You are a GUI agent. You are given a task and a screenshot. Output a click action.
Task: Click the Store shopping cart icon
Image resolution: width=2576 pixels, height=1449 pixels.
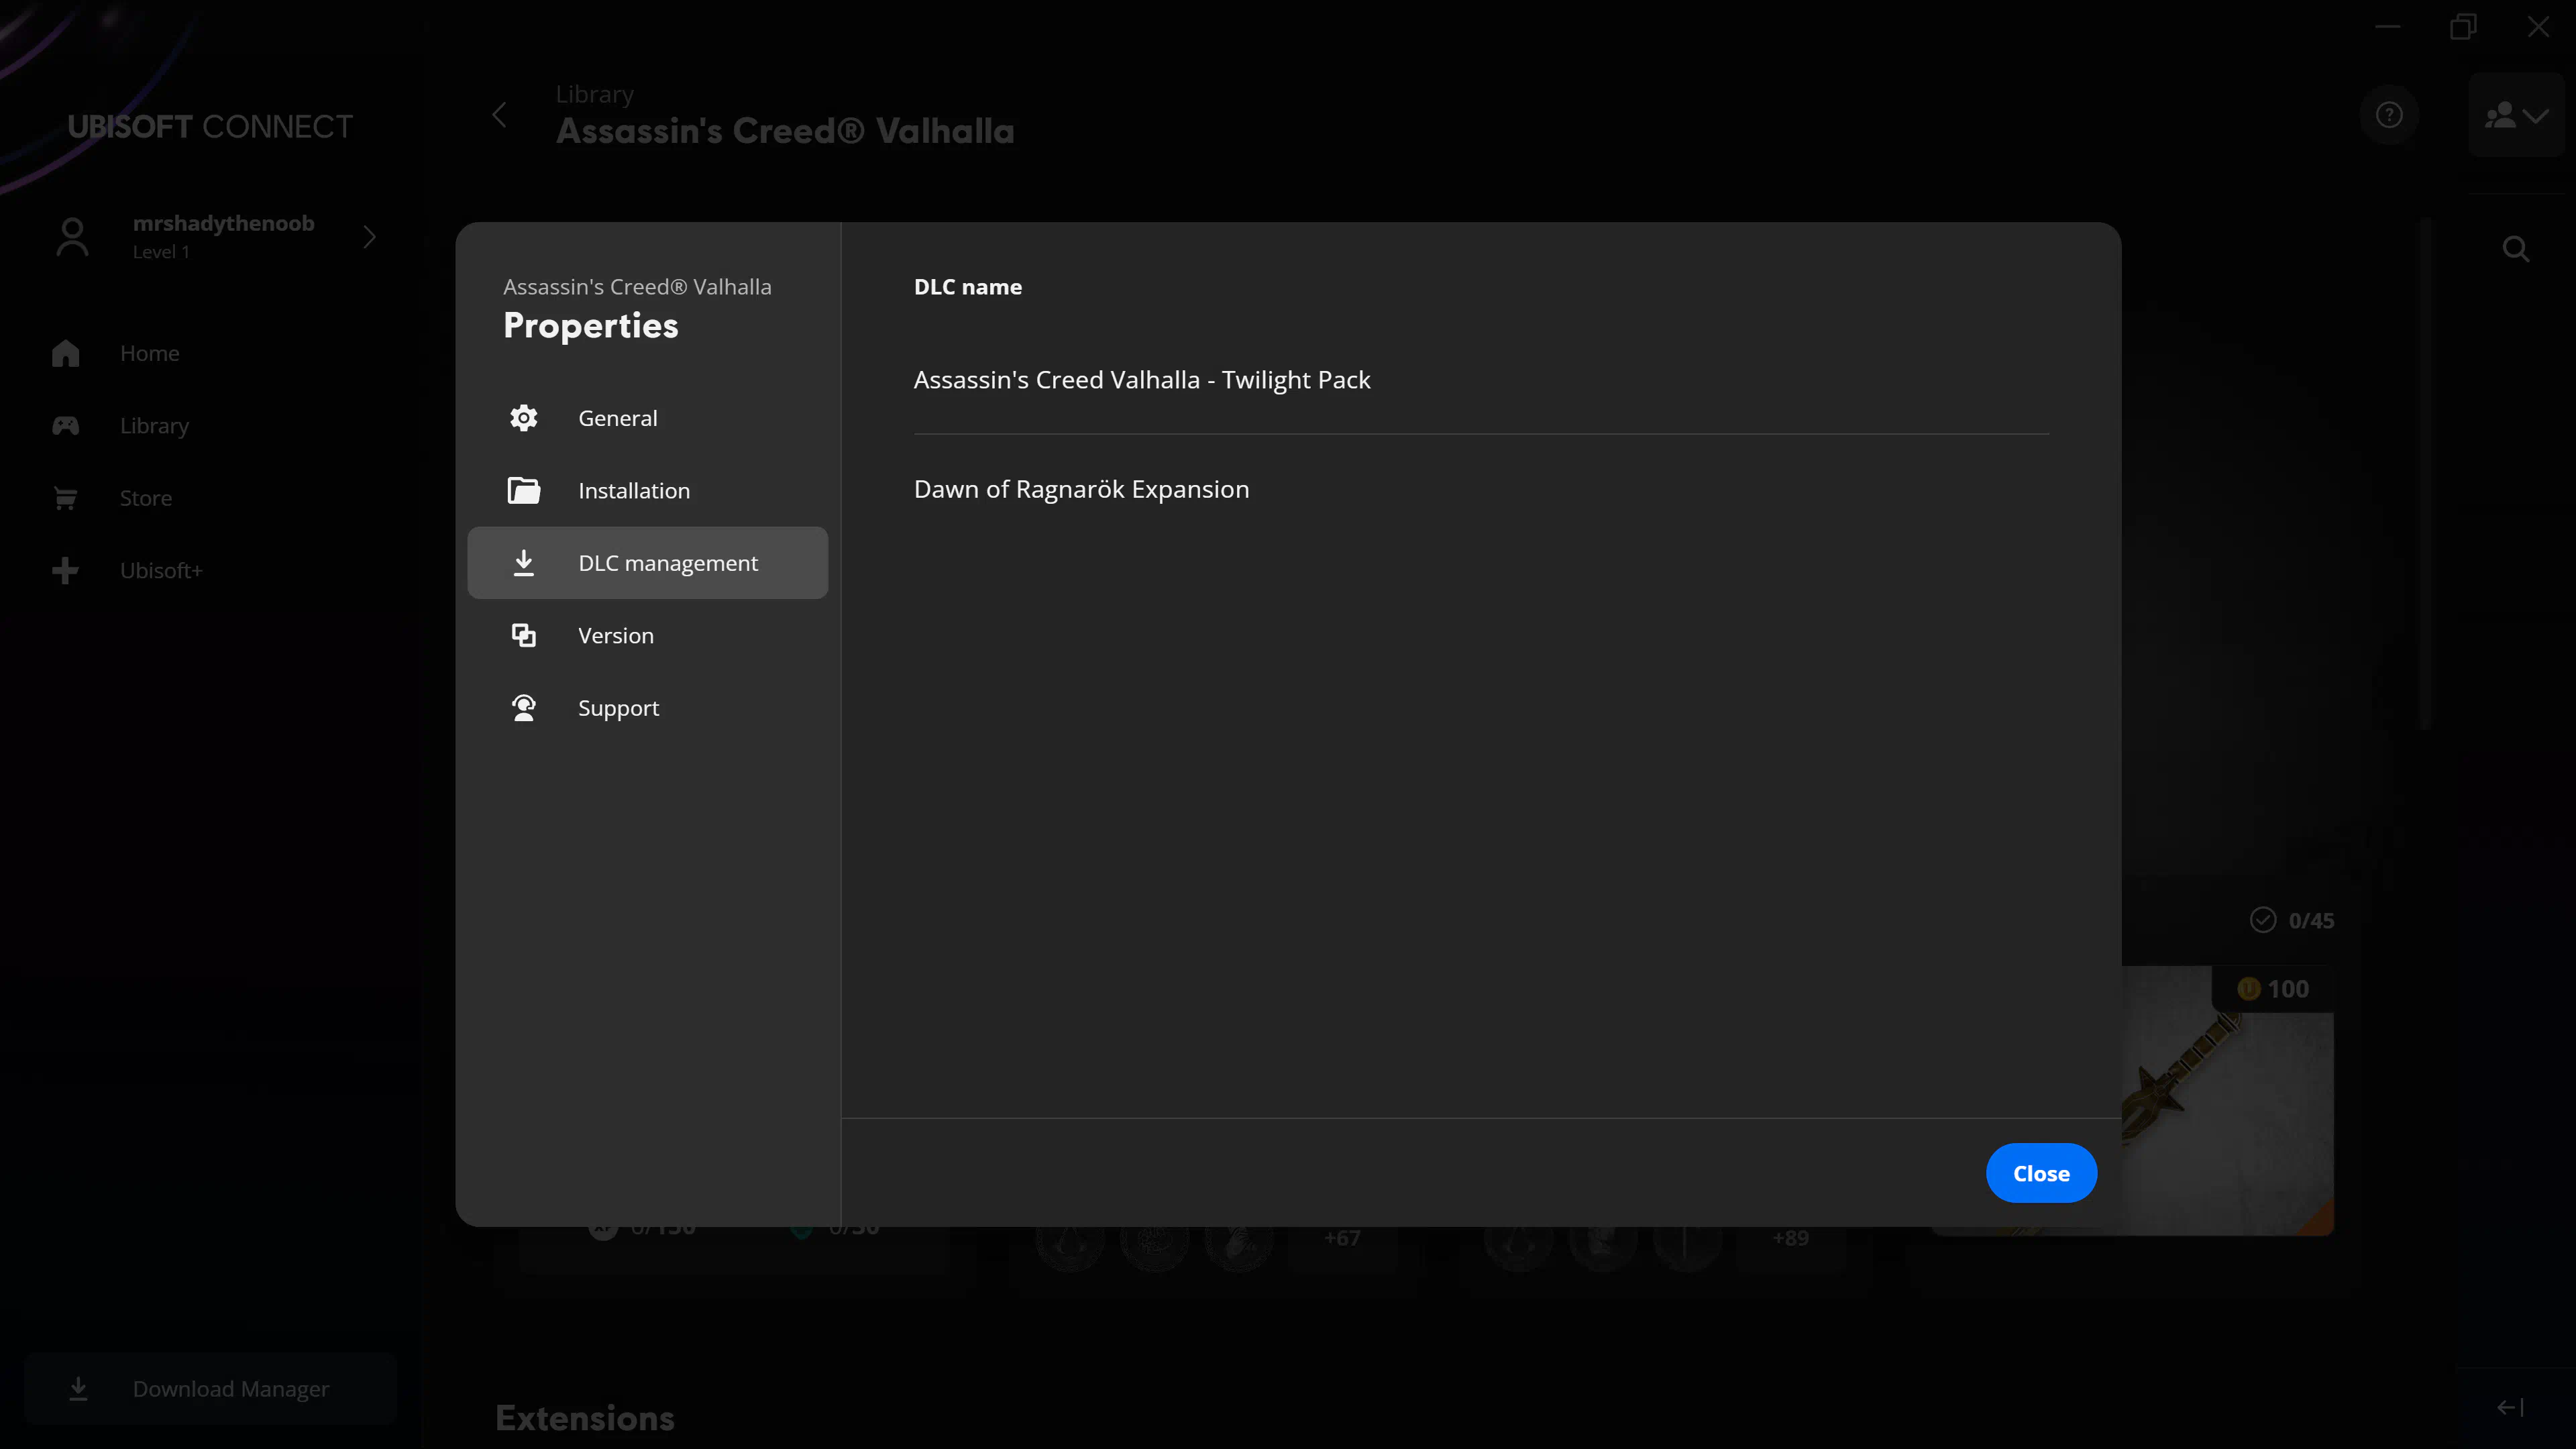coord(66,498)
